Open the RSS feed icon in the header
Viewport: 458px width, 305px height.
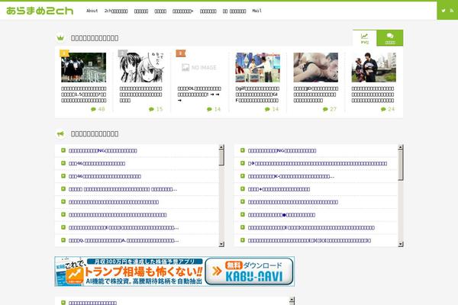pos(452,11)
